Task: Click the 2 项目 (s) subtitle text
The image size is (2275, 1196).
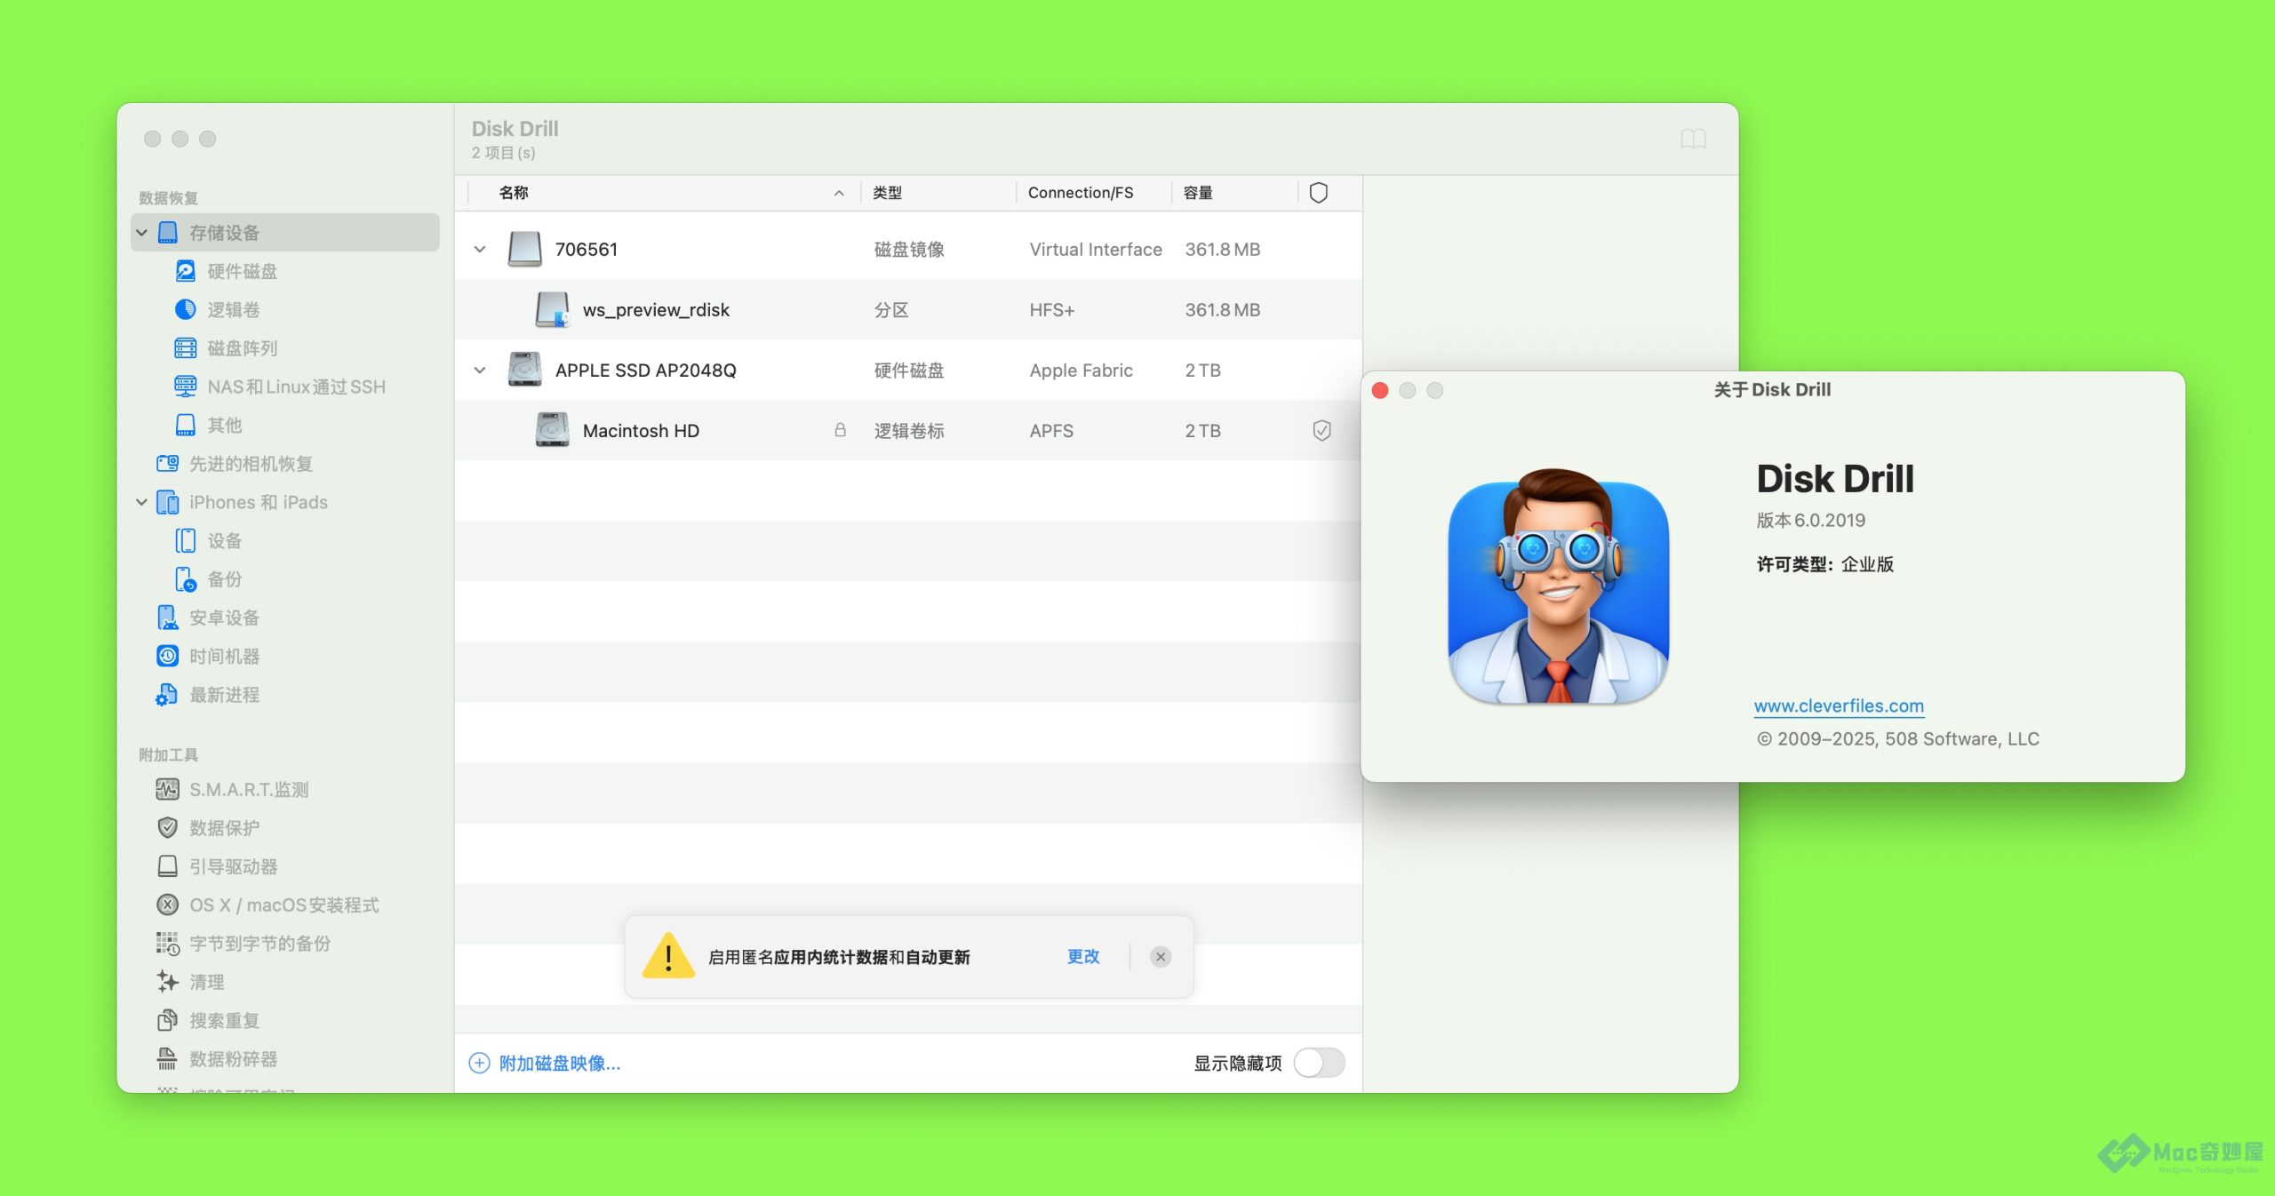Action: [x=503, y=153]
